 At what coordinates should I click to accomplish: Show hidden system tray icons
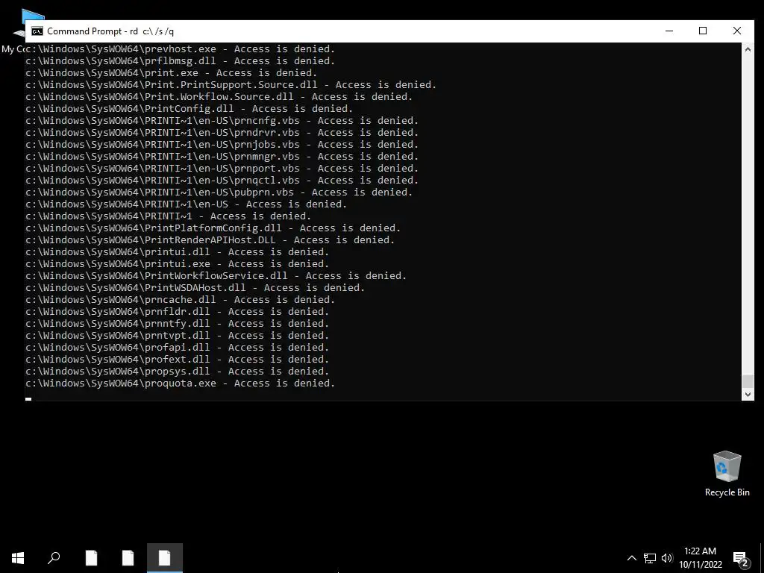click(631, 558)
